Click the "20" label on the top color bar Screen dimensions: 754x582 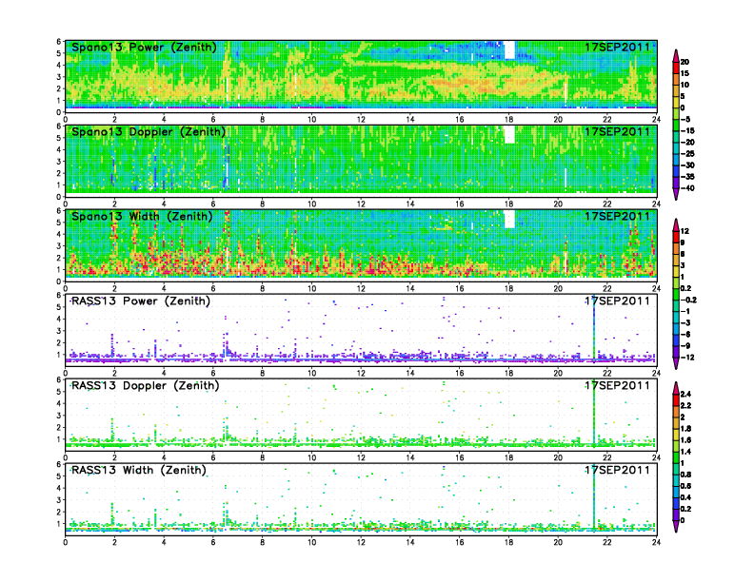685,62
